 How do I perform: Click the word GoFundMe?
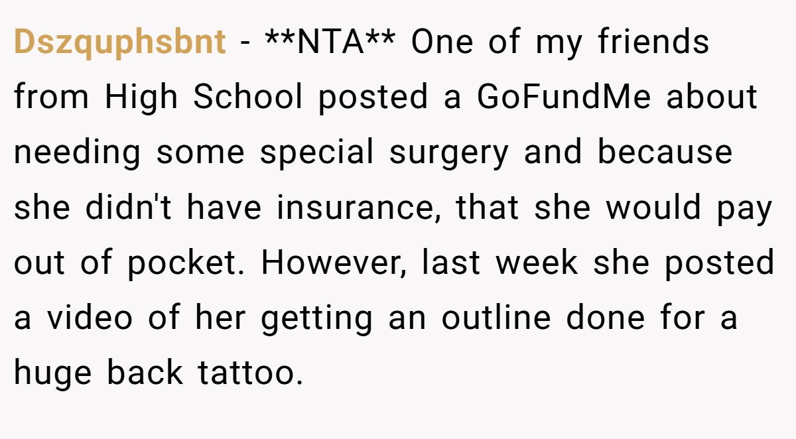click(x=564, y=97)
